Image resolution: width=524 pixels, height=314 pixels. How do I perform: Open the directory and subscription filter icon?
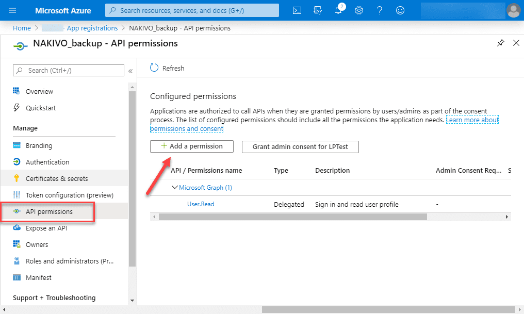(x=318, y=10)
